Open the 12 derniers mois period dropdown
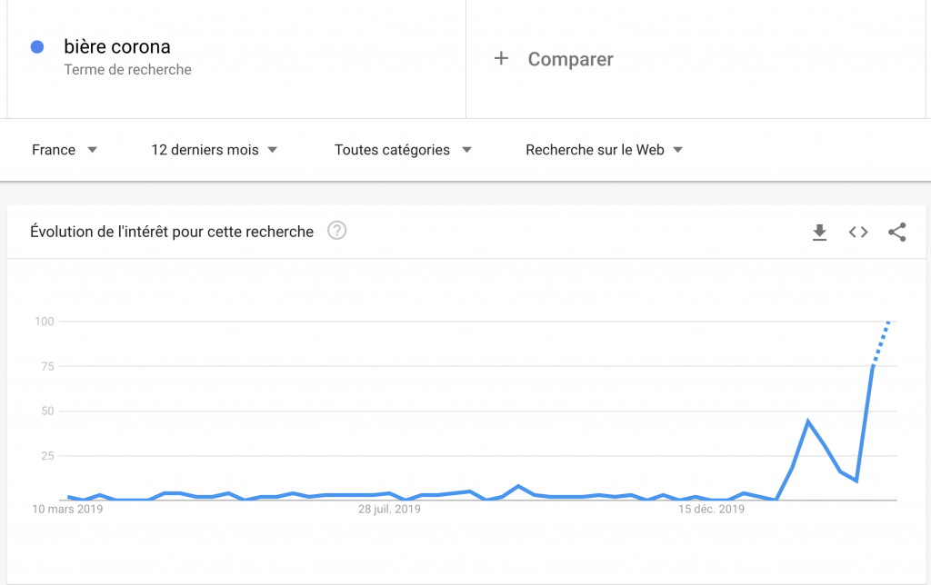 pyautogui.click(x=214, y=150)
